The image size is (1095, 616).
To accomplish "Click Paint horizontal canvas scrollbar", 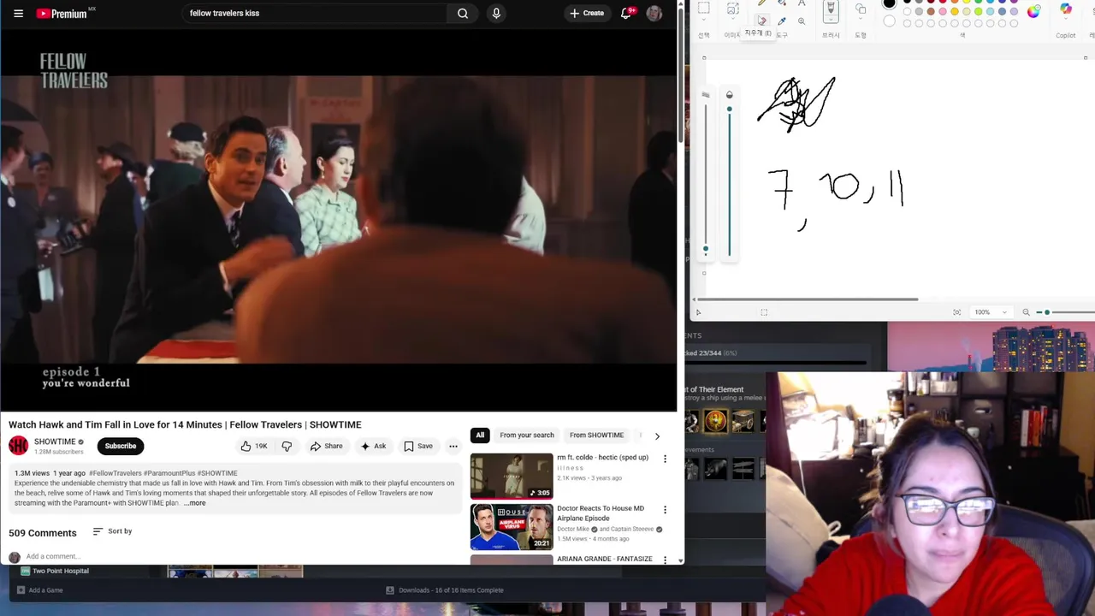I will click(806, 299).
